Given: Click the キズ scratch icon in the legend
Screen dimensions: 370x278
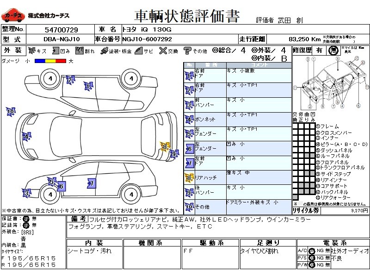Looking at the screenshot, I should pos(31,51).
